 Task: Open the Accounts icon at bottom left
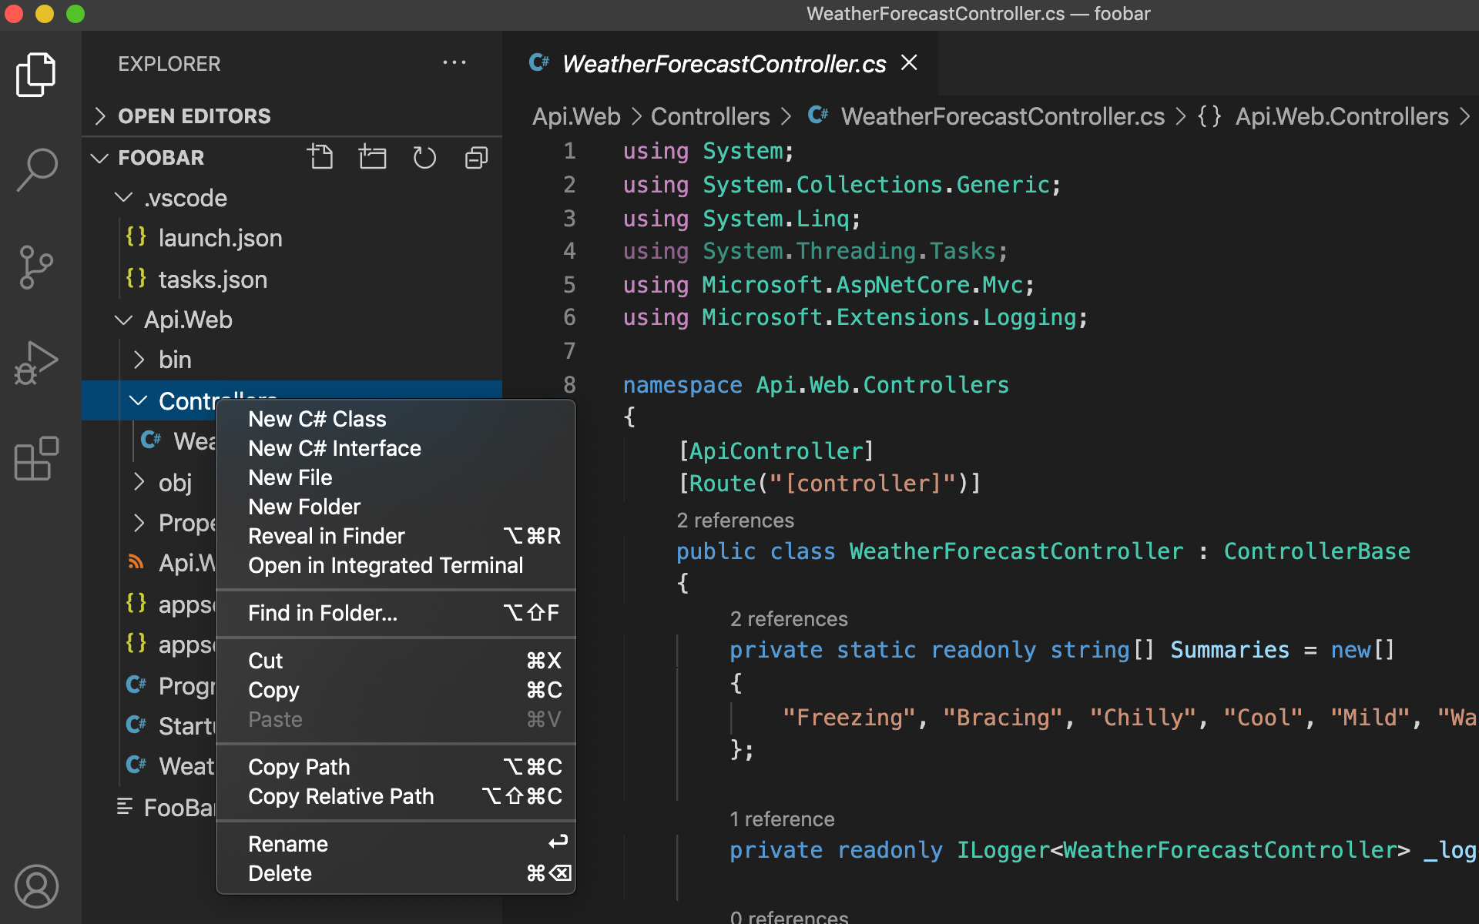click(x=36, y=886)
